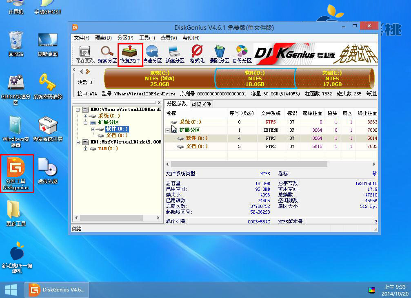Click the partition table scroll right arrow
Screen dimensions: 411x298
[374, 164]
